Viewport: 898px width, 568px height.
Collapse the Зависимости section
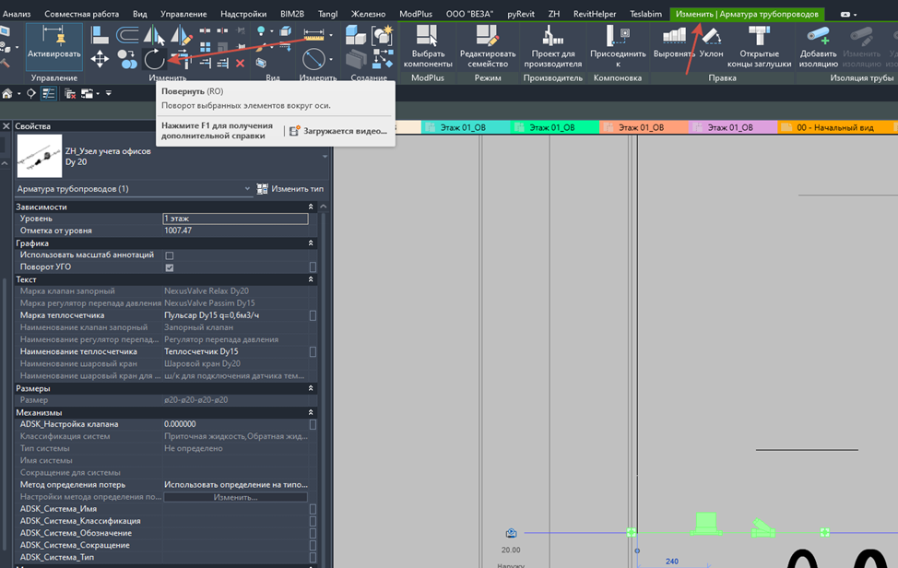[311, 207]
